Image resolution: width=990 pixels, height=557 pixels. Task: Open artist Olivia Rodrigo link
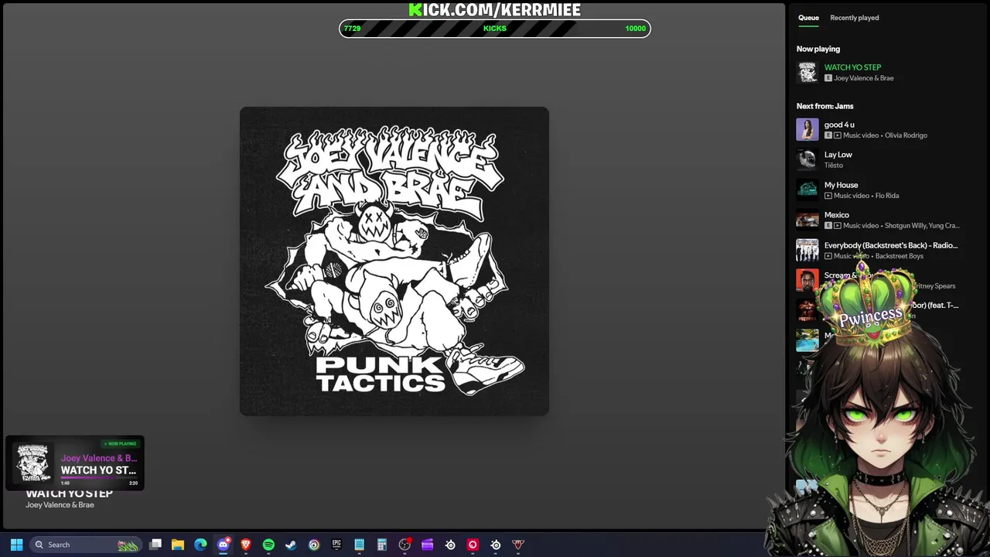pos(906,135)
